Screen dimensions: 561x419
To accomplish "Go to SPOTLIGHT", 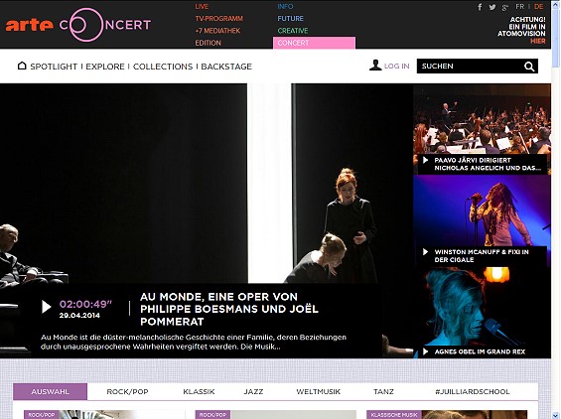I will coord(54,67).
